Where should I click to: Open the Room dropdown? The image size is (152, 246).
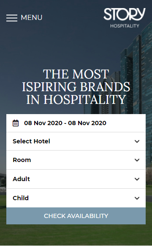(x=76, y=160)
